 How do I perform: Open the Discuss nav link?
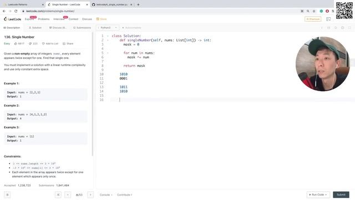click(87, 19)
